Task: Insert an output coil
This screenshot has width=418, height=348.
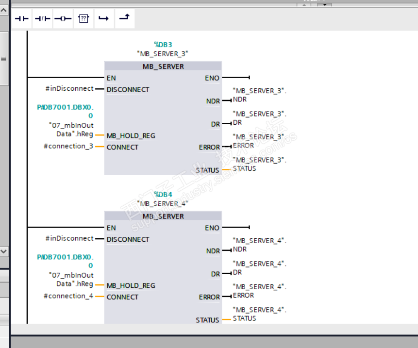Action: point(63,18)
